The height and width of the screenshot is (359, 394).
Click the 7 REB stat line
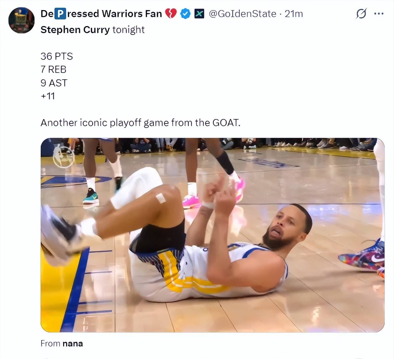[53, 69]
